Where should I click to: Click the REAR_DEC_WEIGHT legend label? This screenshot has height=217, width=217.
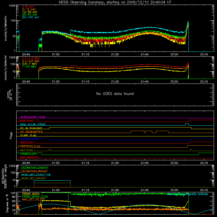(x=33, y=178)
